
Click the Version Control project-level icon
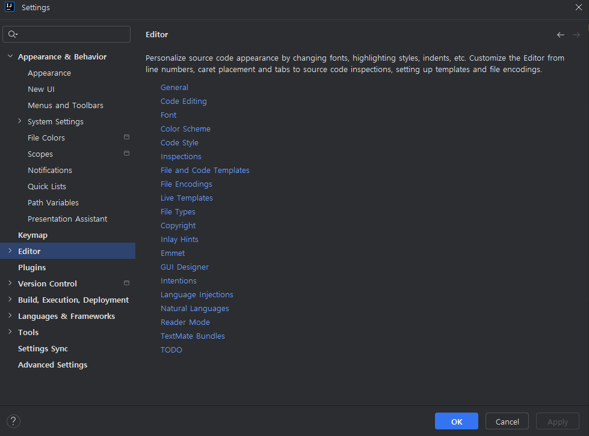coord(126,283)
